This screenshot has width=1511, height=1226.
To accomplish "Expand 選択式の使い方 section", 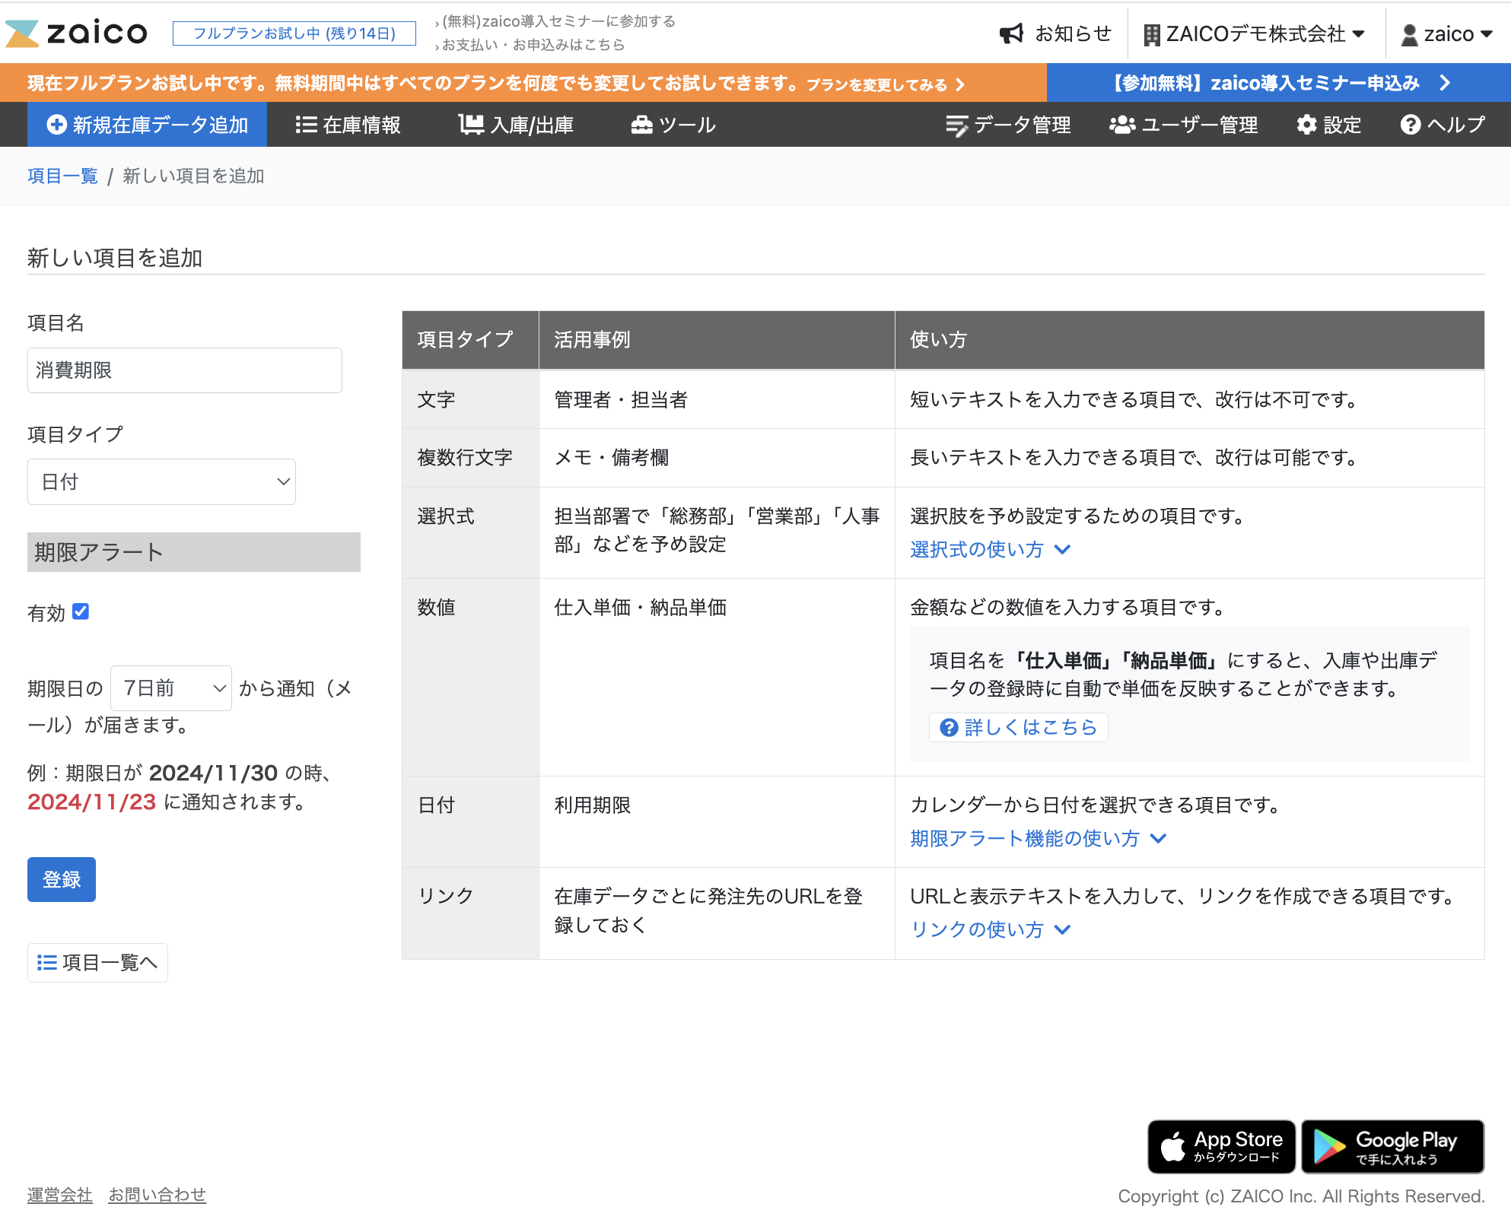I will pos(991,549).
